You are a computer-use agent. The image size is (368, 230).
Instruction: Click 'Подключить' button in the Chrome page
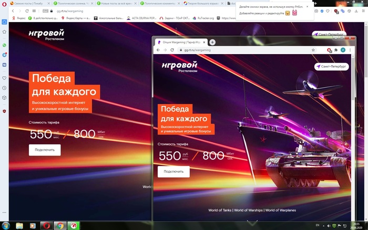tap(173, 172)
